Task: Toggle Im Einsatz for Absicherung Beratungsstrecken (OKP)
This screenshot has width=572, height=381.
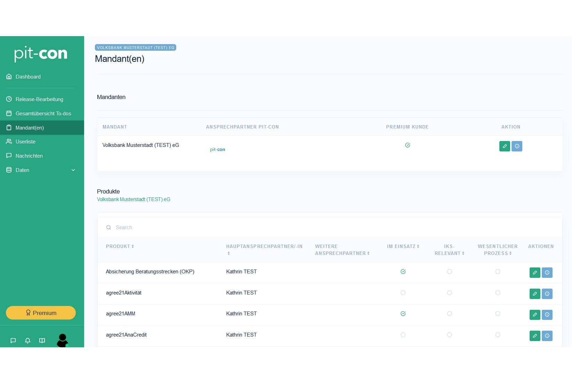Action: click(x=403, y=272)
